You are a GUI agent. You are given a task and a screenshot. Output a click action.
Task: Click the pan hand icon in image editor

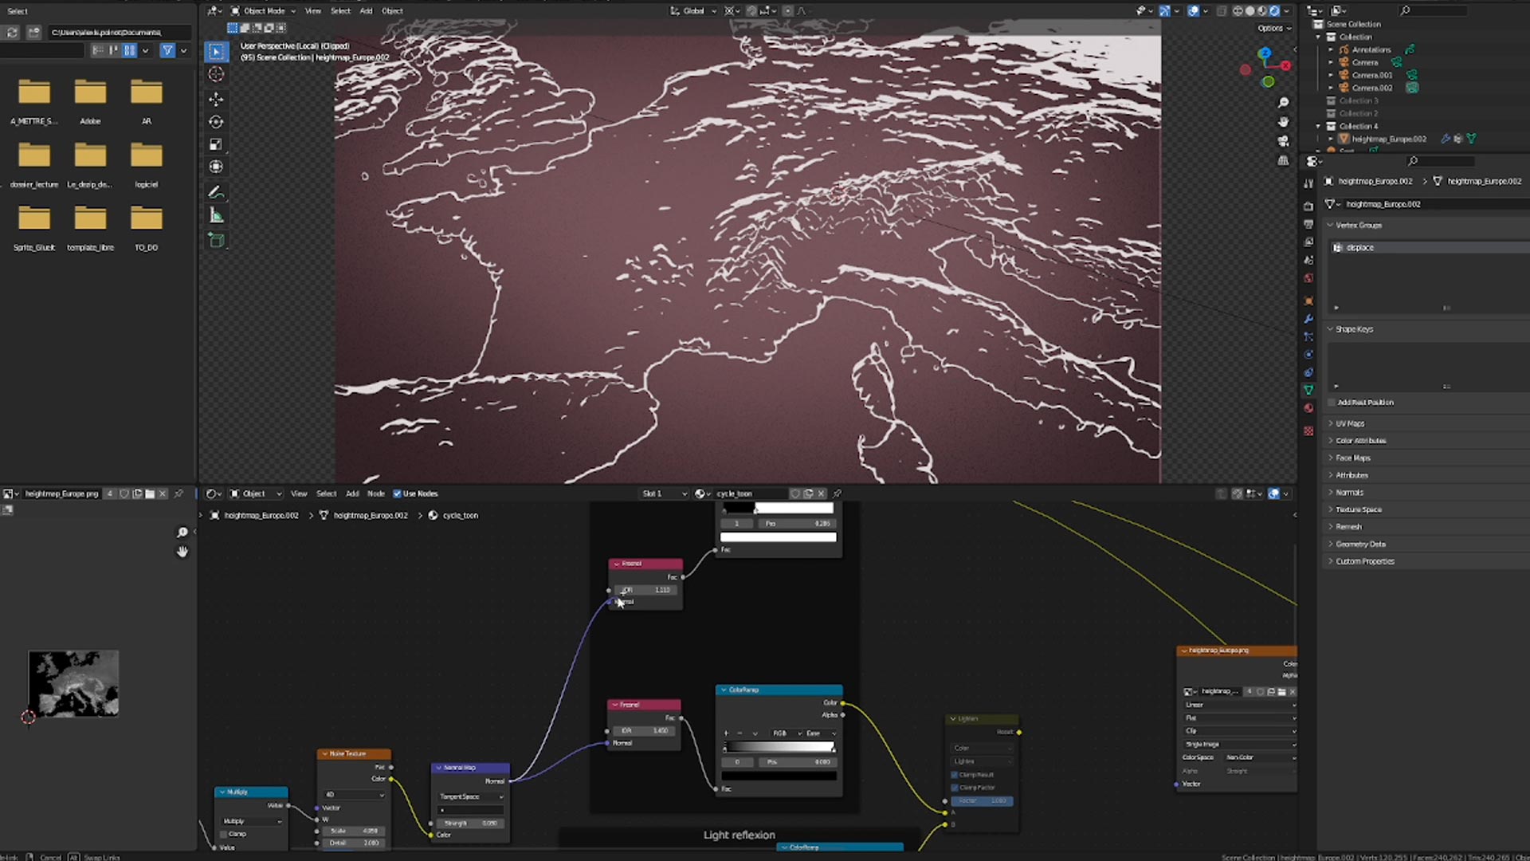[182, 552]
